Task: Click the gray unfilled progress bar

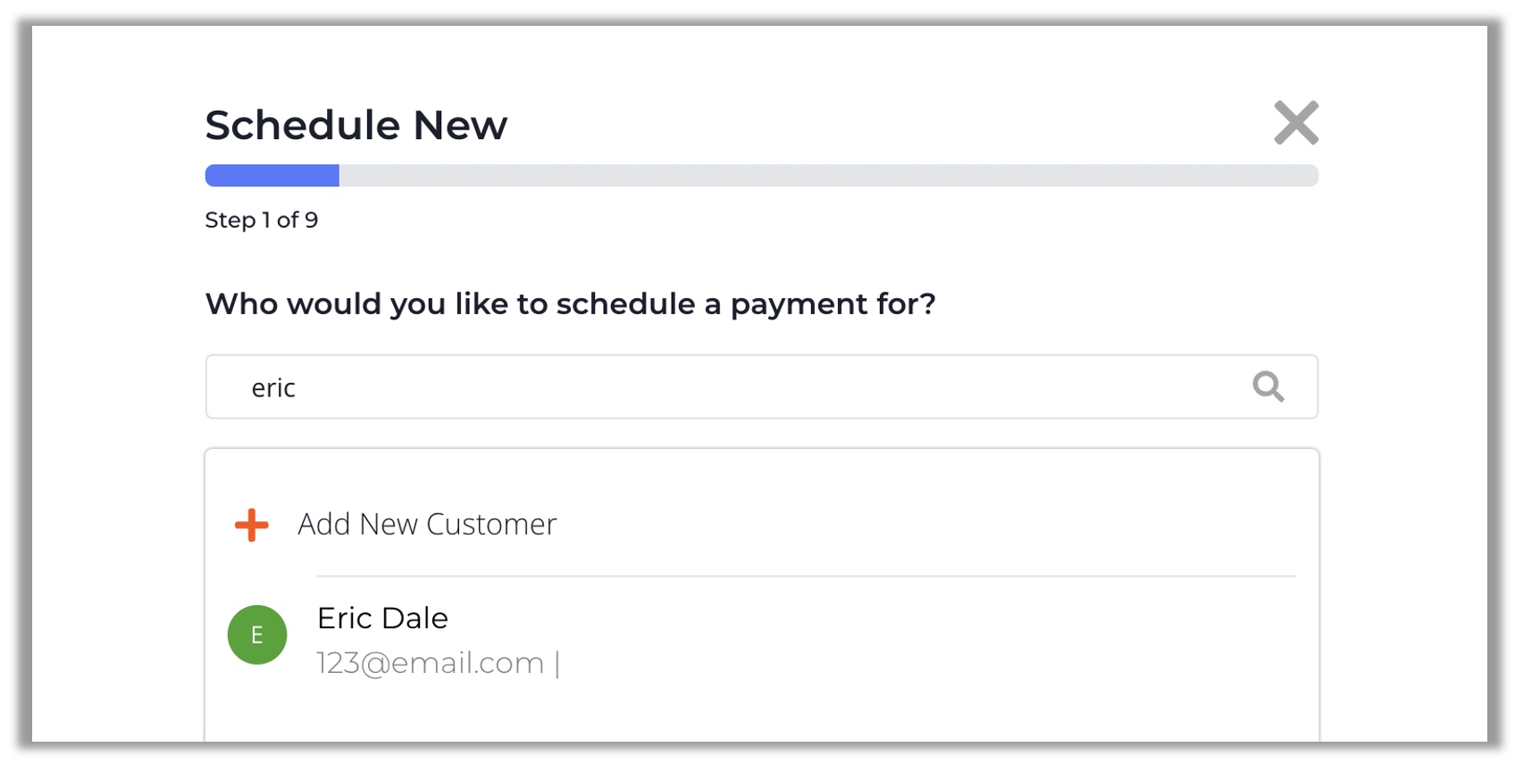Action: click(x=829, y=175)
